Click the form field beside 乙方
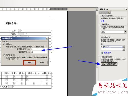This screenshot has height=96, width=128. pyautogui.click(x=19, y=31)
